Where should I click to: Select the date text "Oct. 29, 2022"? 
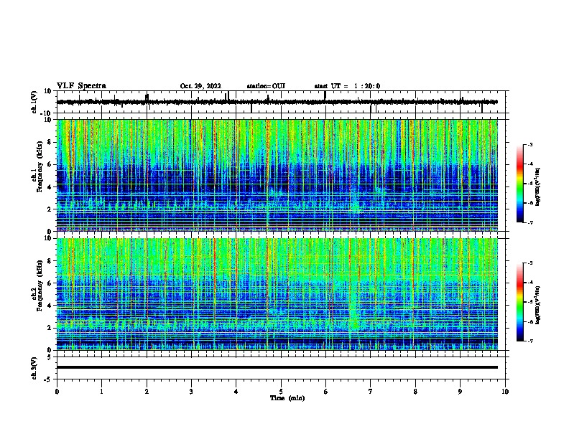(200, 86)
